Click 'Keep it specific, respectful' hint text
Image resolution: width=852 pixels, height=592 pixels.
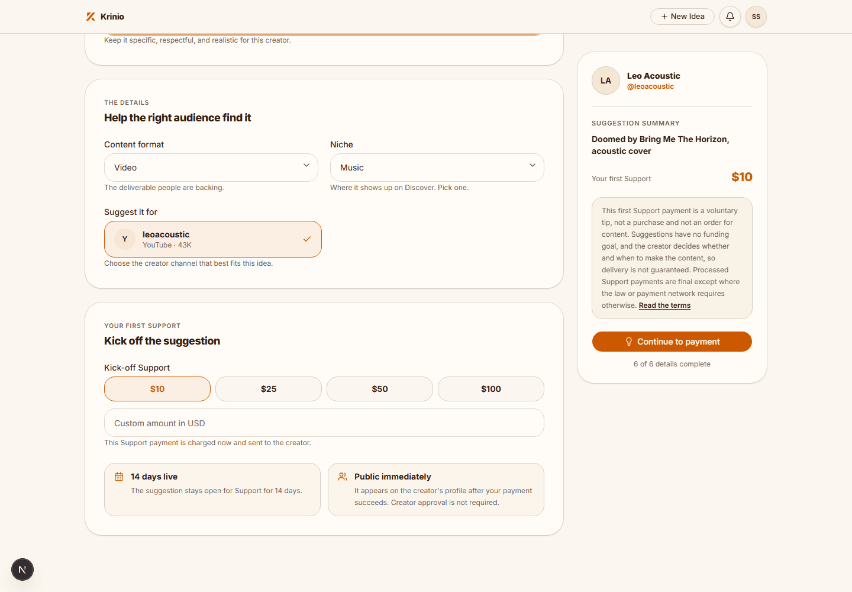[x=198, y=40]
